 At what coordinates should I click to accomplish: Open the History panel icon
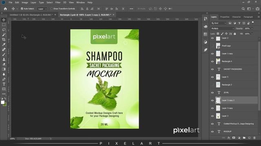(206, 19)
